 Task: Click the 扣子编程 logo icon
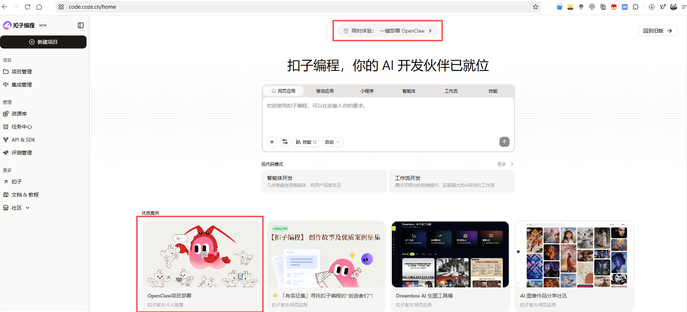7,25
